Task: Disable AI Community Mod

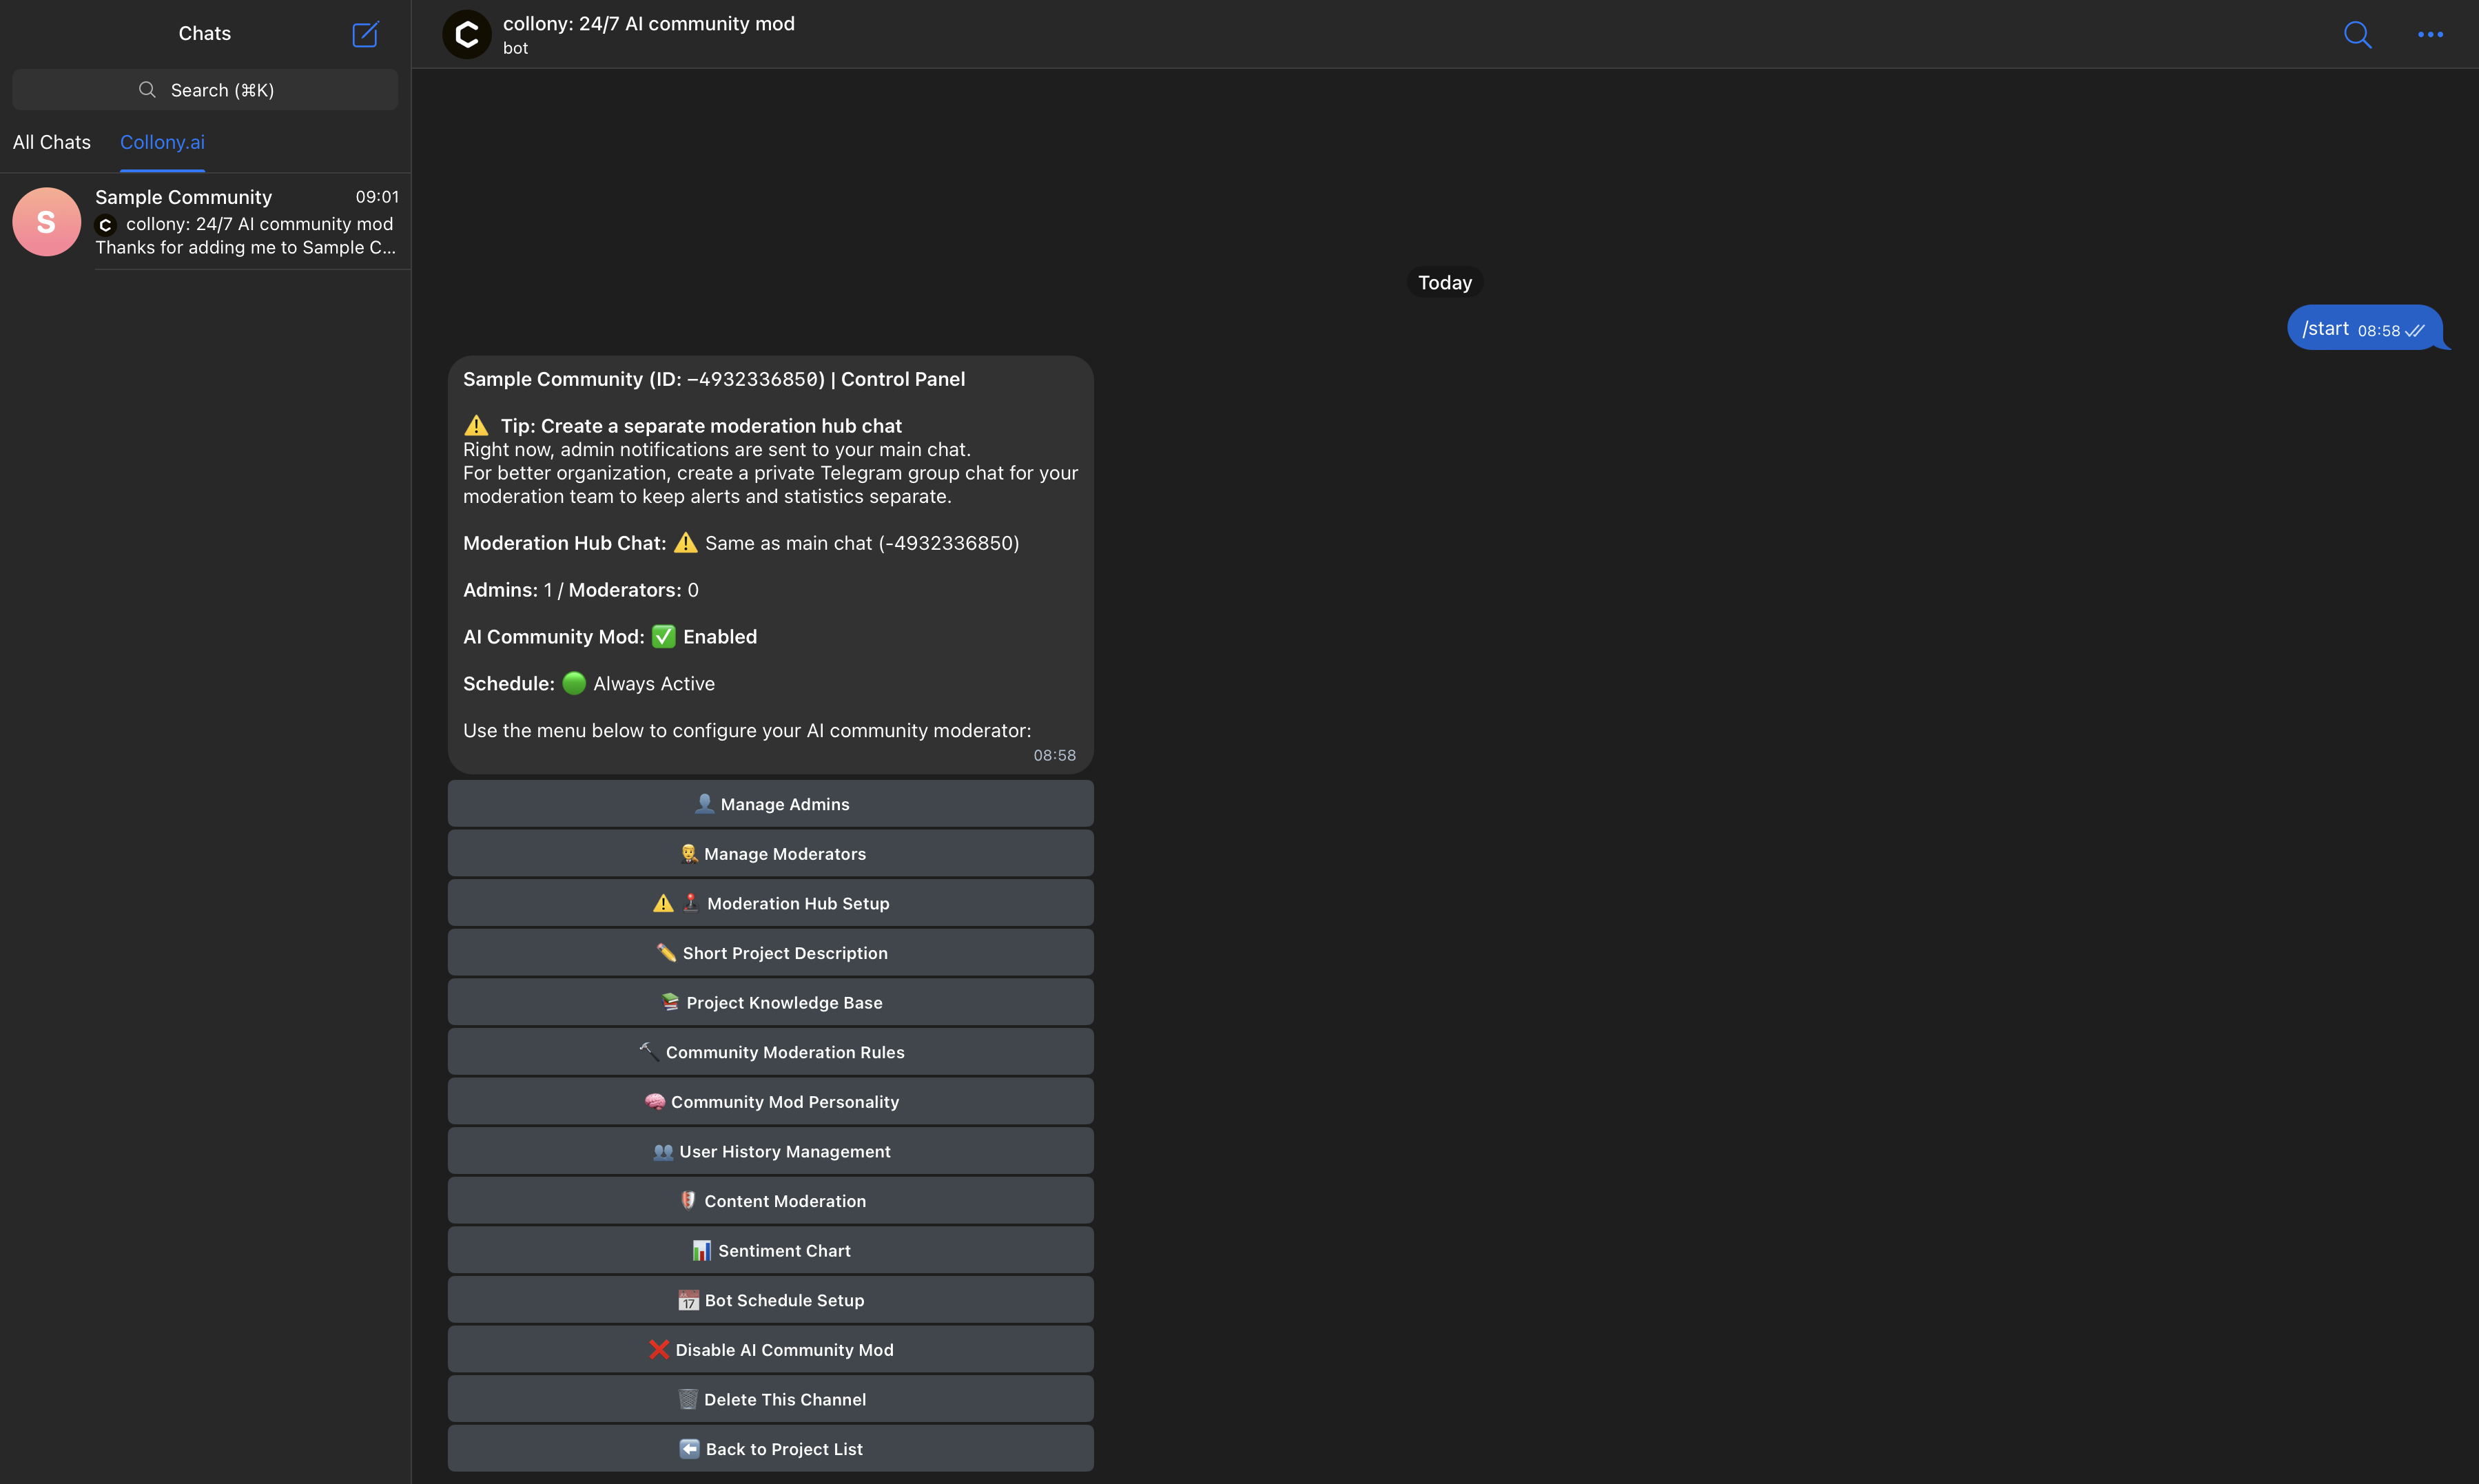Action: click(770, 1349)
